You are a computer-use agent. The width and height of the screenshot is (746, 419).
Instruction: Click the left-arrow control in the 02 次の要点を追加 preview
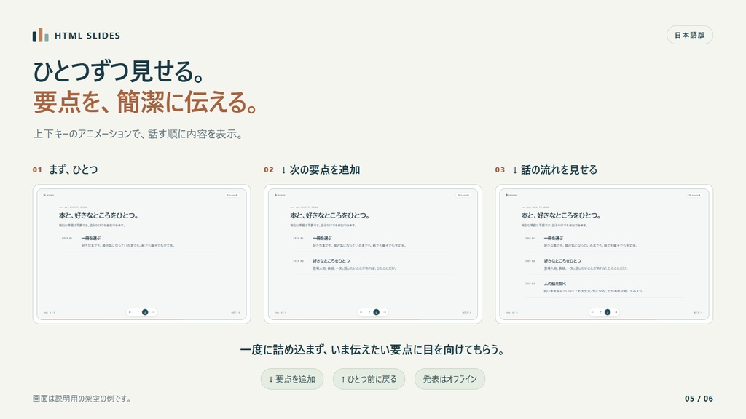tap(361, 312)
